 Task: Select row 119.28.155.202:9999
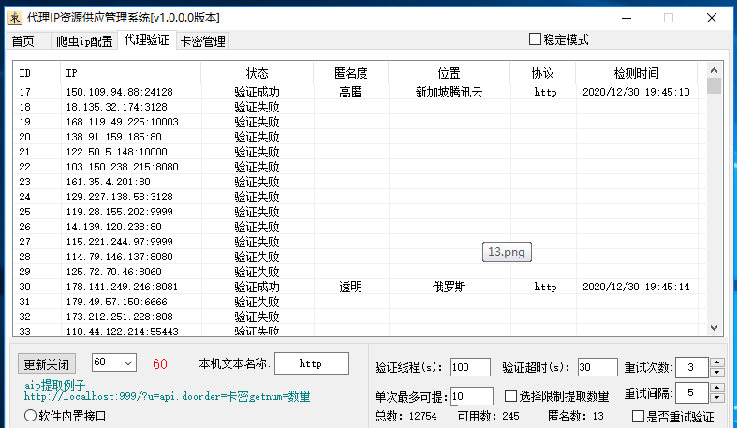pyautogui.click(x=360, y=212)
